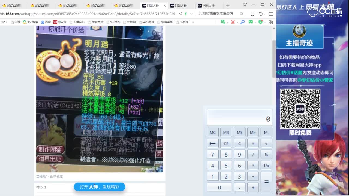Open a new tab with the plus button
Viewport: 349px width, 196px height.
[227, 5]
